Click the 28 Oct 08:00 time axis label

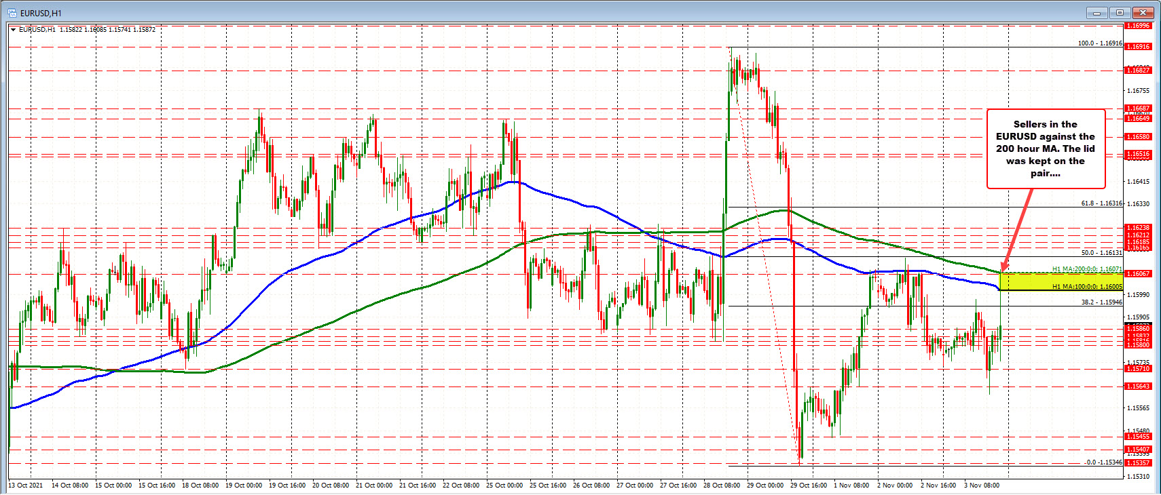(722, 486)
